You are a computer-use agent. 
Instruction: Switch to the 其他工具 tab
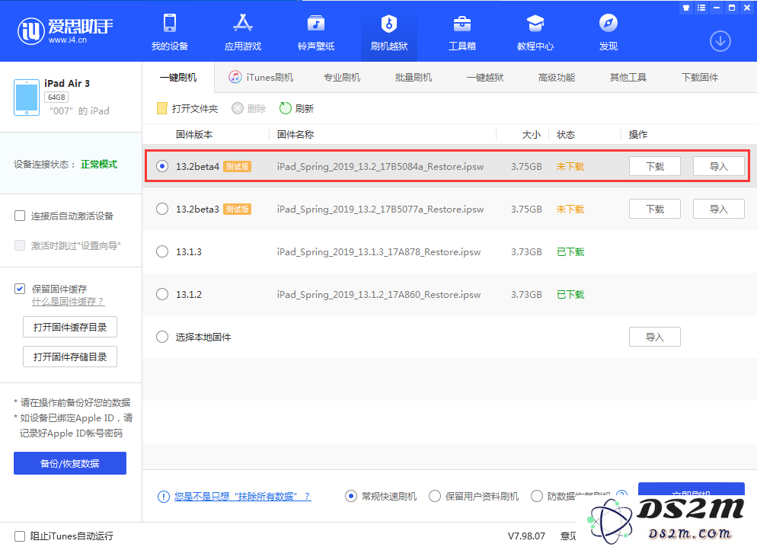pos(628,77)
